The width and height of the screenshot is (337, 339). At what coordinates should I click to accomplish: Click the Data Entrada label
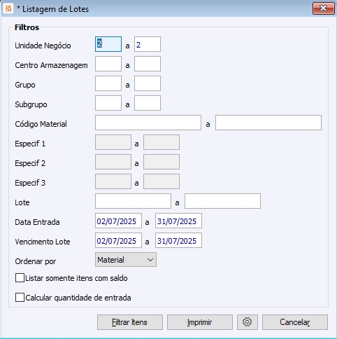(37, 222)
